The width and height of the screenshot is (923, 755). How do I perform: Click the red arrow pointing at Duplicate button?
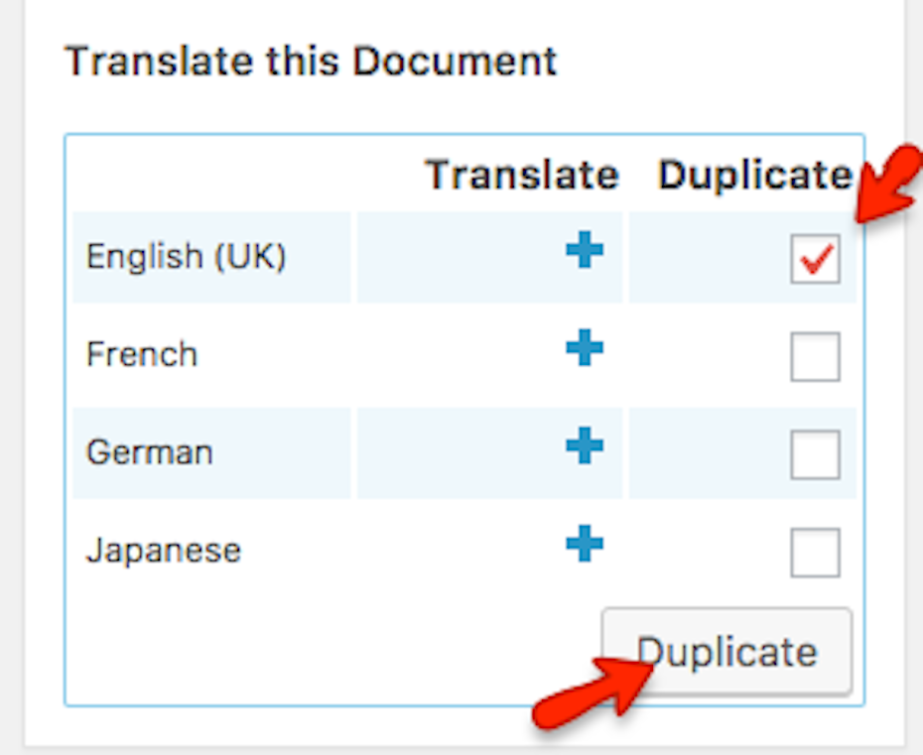(593, 694)
